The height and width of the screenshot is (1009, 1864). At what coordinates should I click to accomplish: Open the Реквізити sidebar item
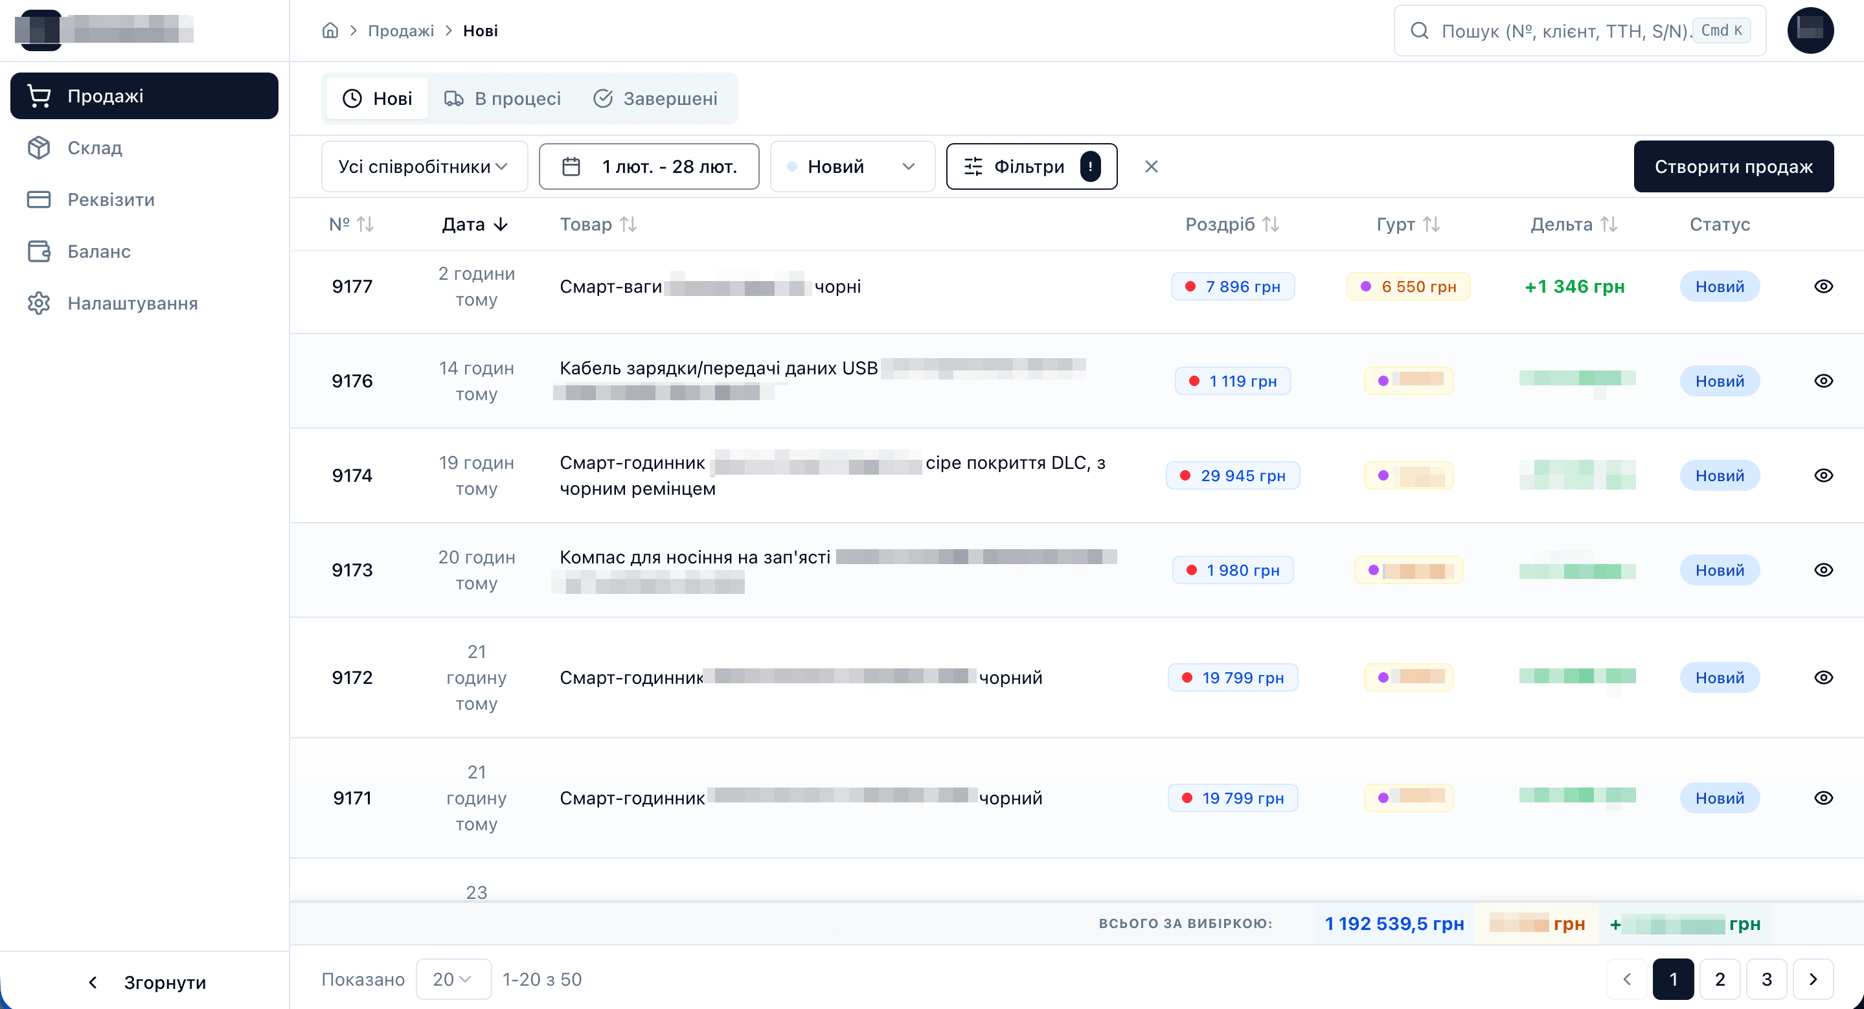click(110, 199)
